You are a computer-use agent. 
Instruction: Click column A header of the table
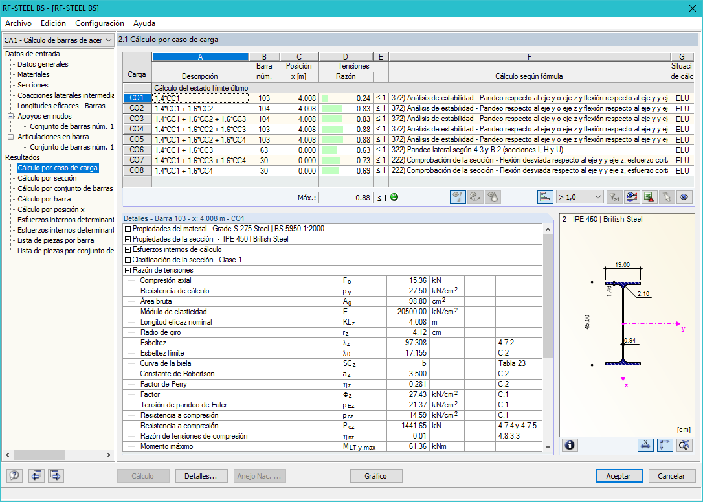201,56
